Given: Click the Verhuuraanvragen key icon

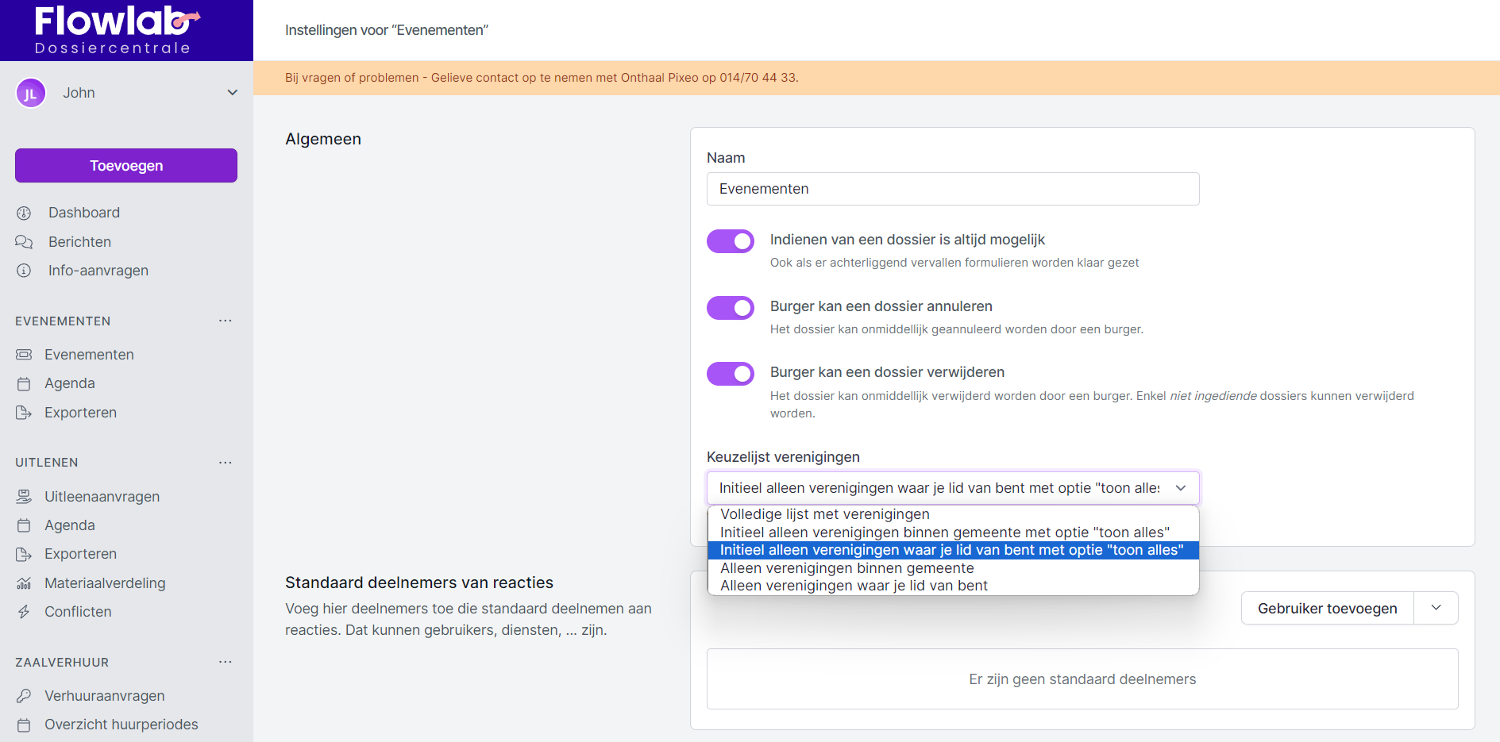Looking at the screenshot, I should [24, 696].
